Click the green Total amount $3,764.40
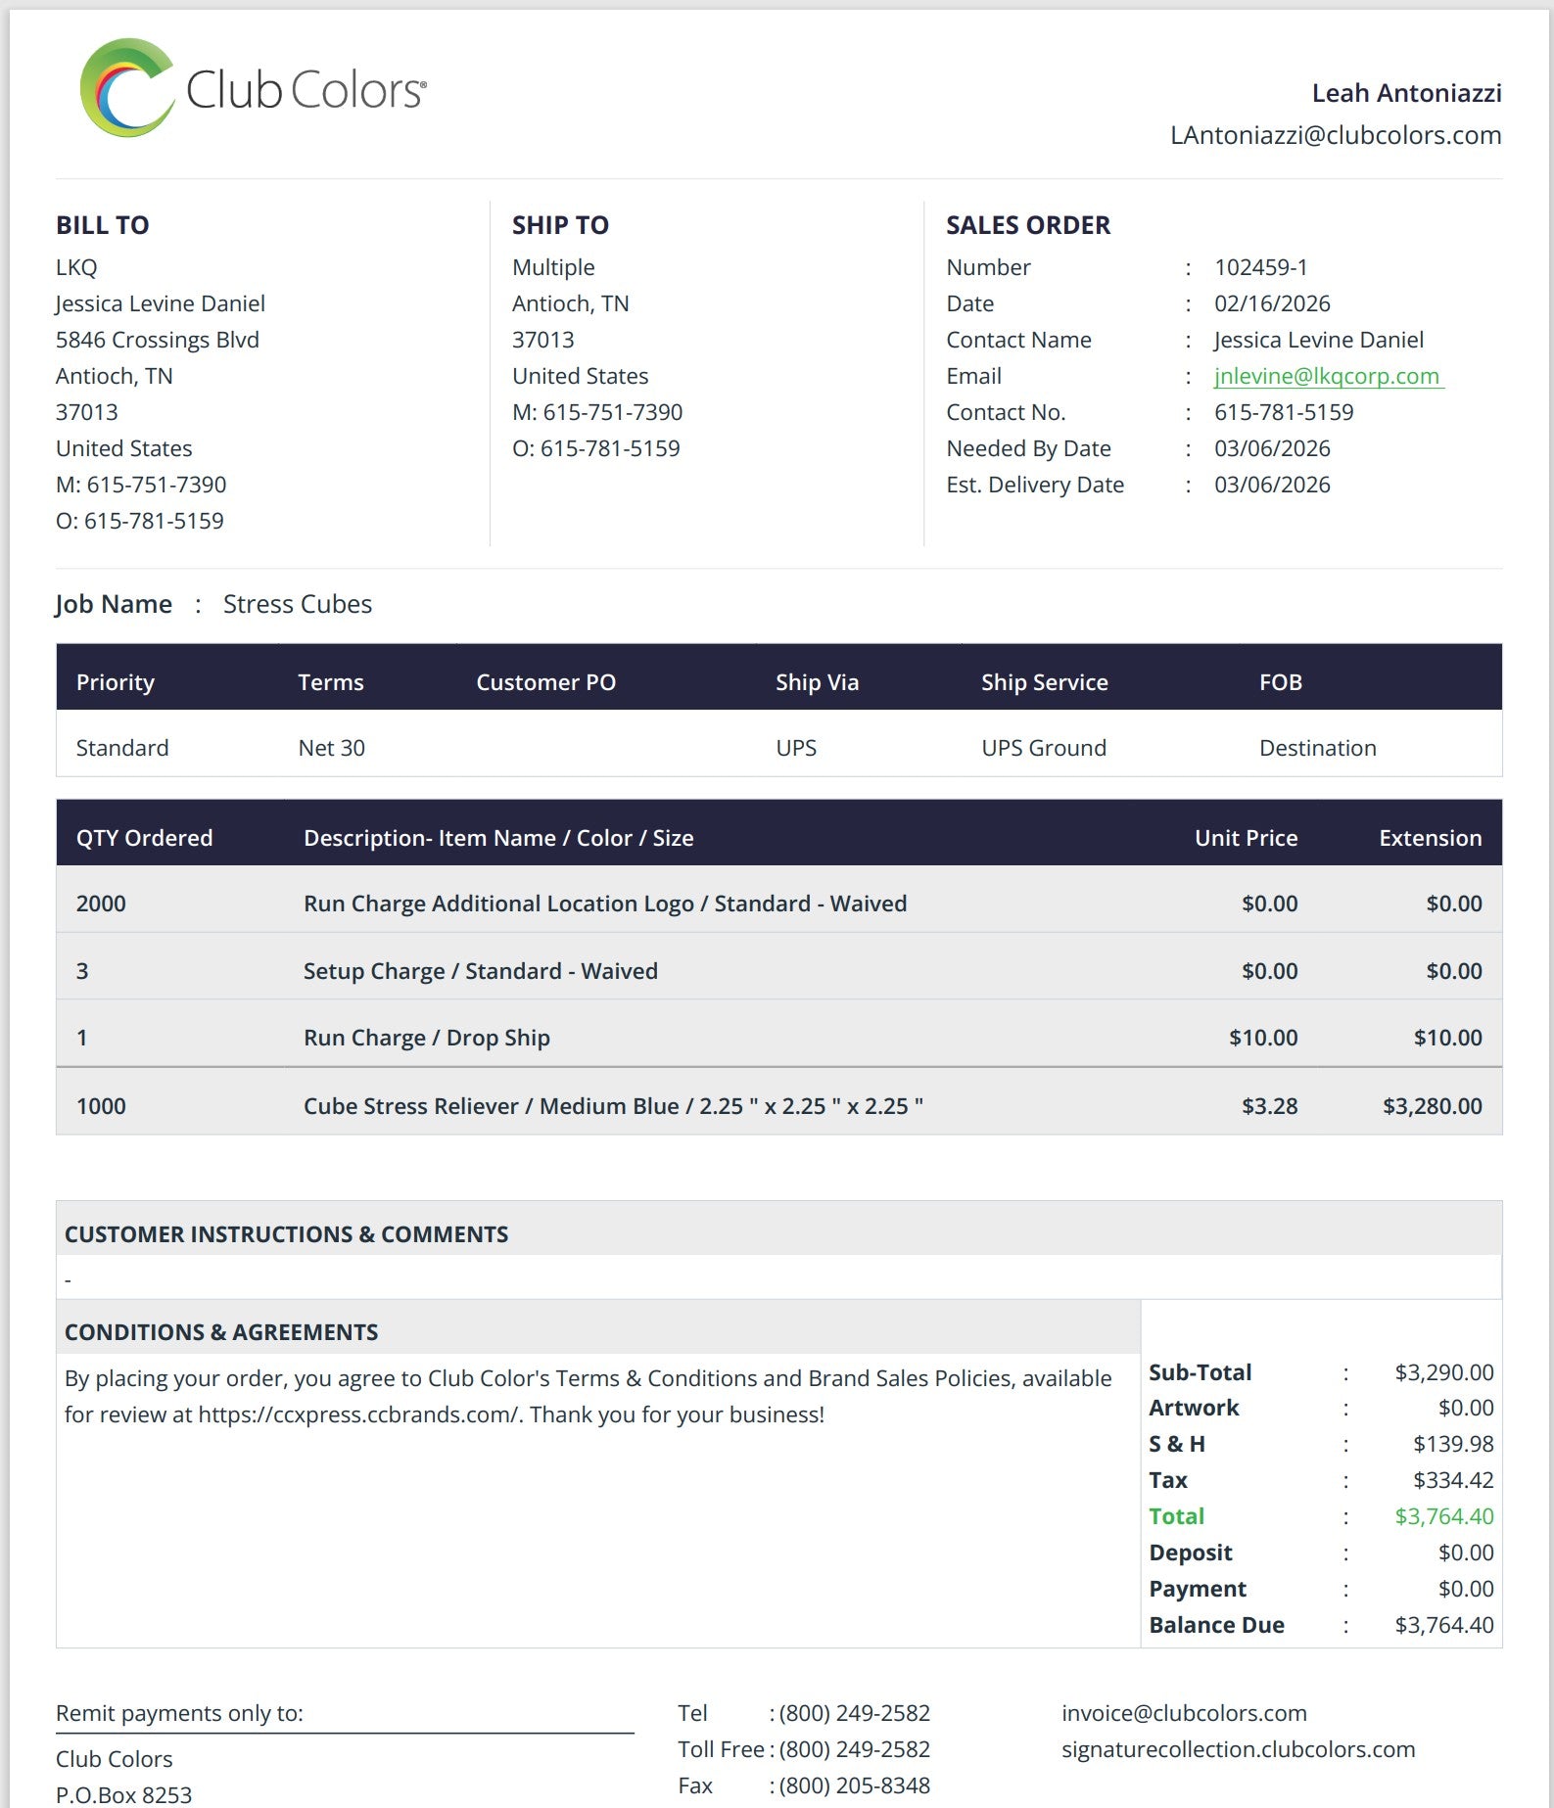 (1443, 1516)
